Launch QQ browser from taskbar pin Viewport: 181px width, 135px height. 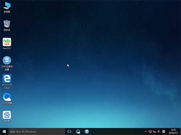pyautogui.click(x=78, y=132)
